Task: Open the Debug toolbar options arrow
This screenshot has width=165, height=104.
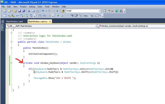Action: point(102,16)
